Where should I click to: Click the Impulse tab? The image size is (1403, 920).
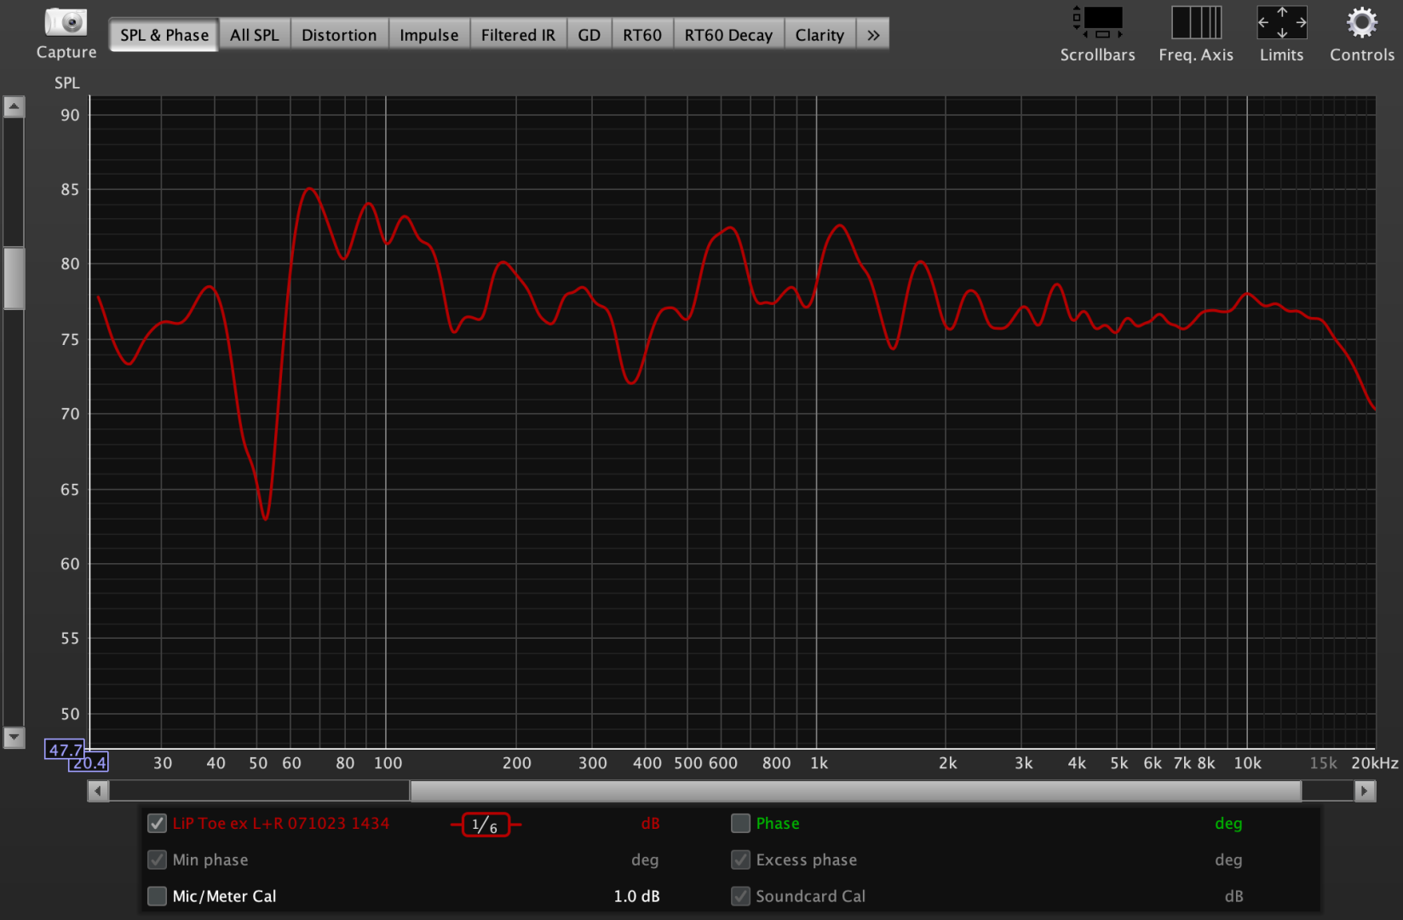tap(428, 35)
